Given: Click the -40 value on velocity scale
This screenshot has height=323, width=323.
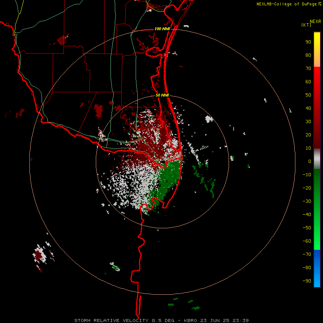Looking at the screenshot, I should pos(307,215).
